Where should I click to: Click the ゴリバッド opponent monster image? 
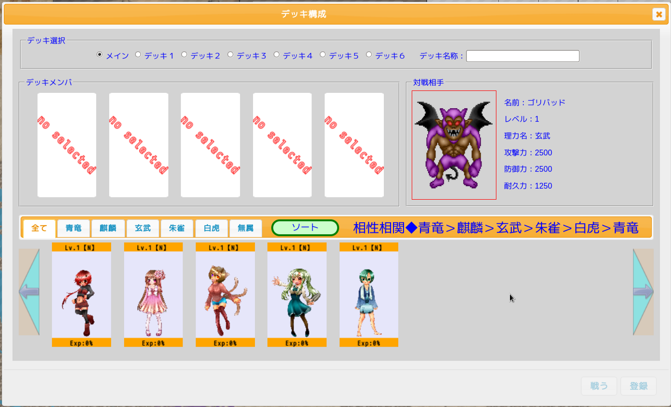coord(454,145)
